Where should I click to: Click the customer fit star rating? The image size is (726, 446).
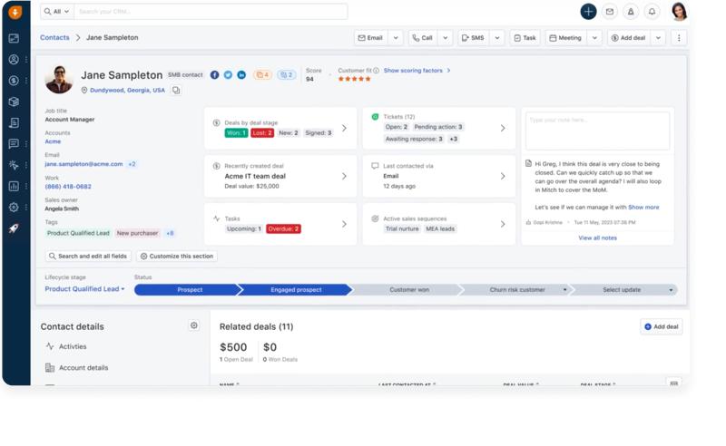point(354,79)
